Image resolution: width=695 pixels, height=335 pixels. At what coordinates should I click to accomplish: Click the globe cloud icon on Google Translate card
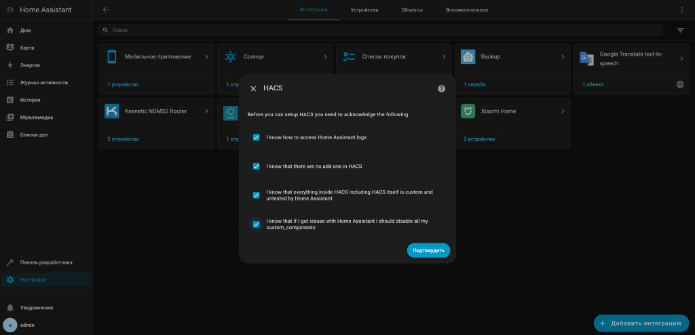(680, 84)
